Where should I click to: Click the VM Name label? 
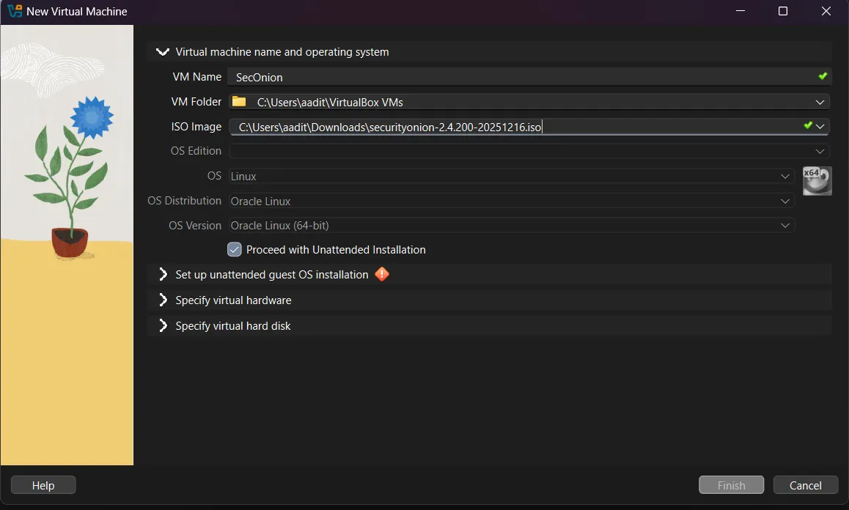click(x=197, y=77)
